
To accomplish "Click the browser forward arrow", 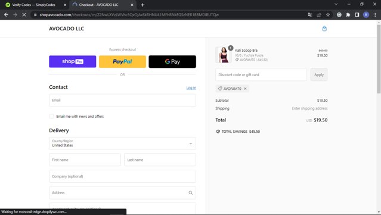I will click(15, 15).
